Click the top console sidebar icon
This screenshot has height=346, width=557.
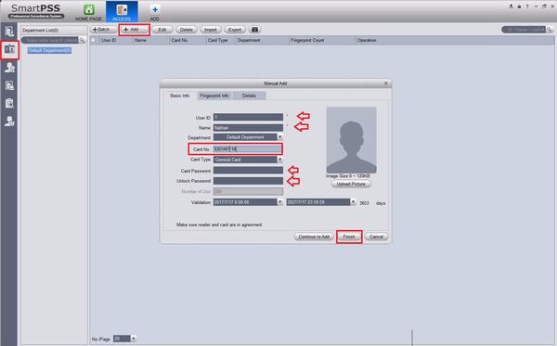(x=9, y=32)
